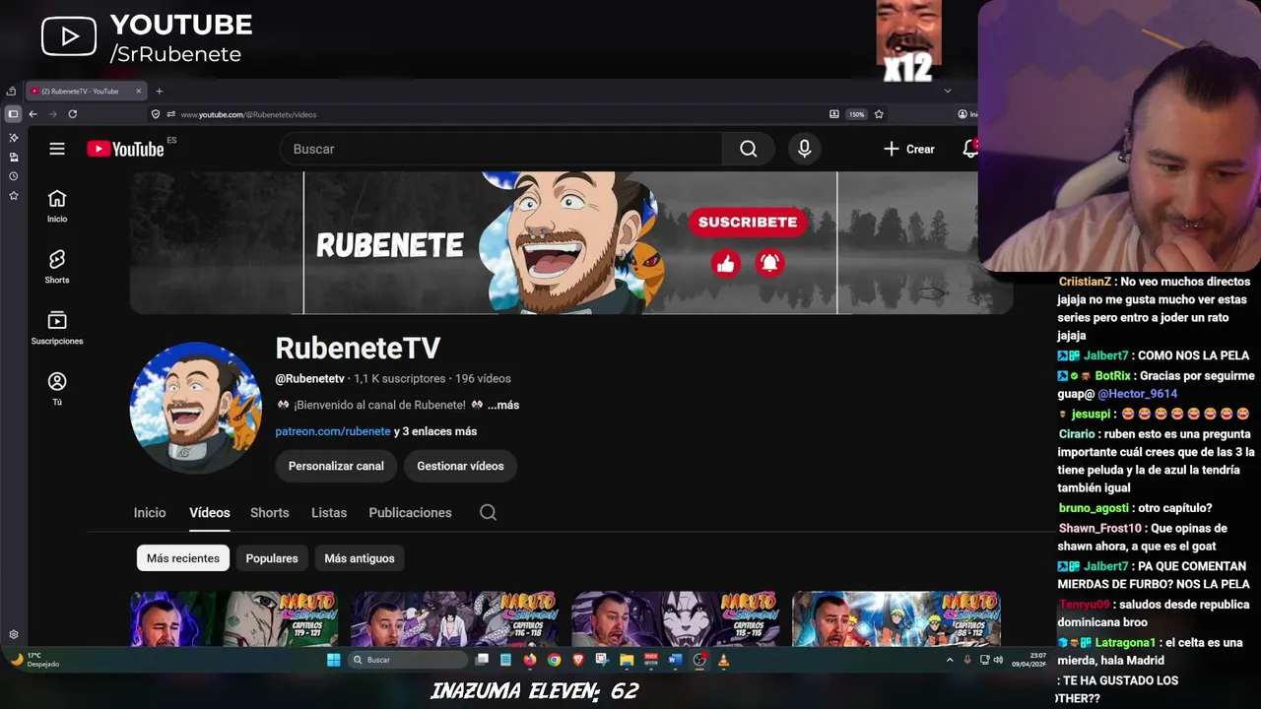The height and width of the screenshot is (709, 1261).
Task: Filter videos by Más recientes
Action: (x=183, y=558)
